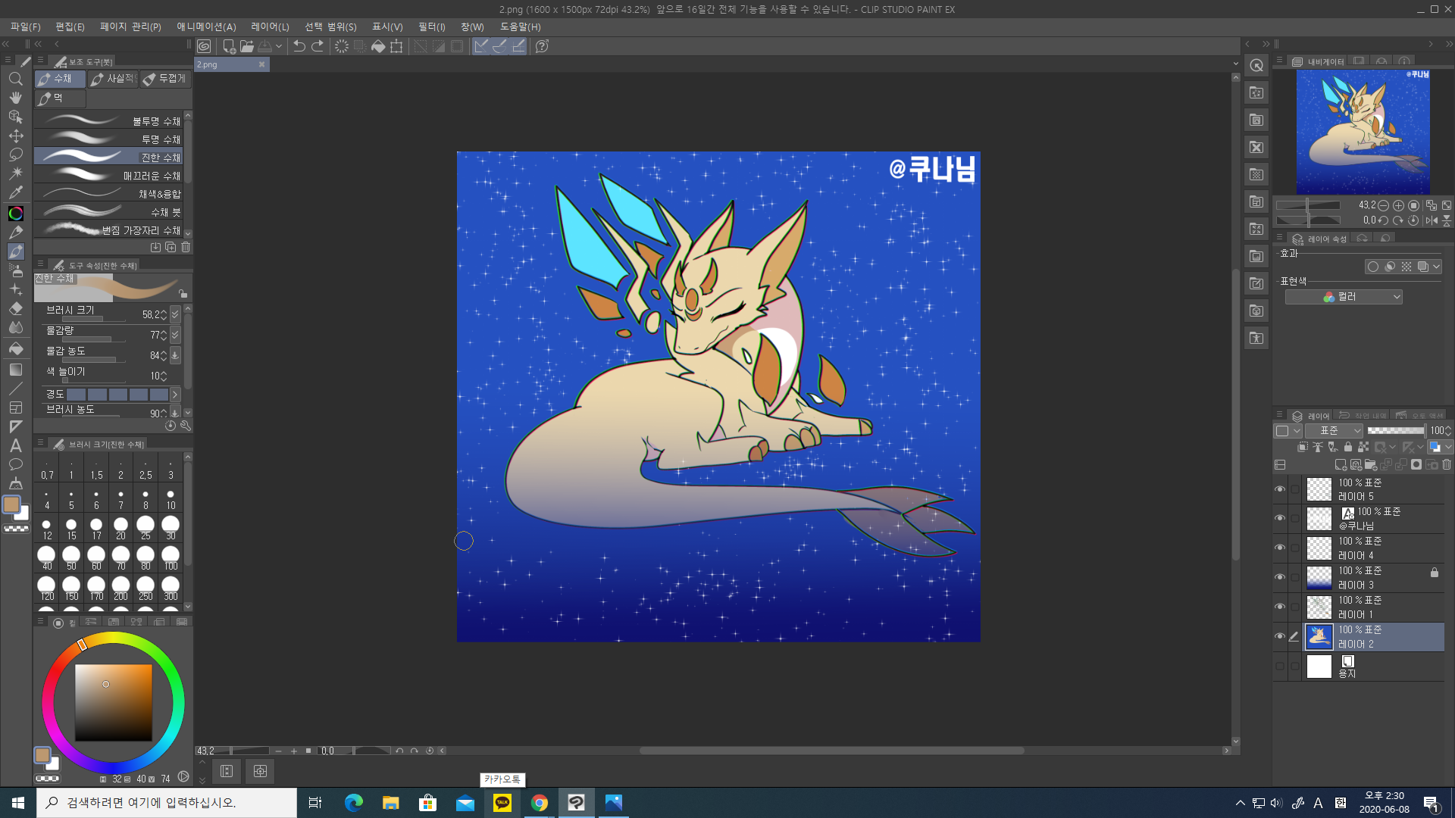Open the layer palette color dropdown
The height and width of the screenshot is (818, 1455).
pos(1288,430)
